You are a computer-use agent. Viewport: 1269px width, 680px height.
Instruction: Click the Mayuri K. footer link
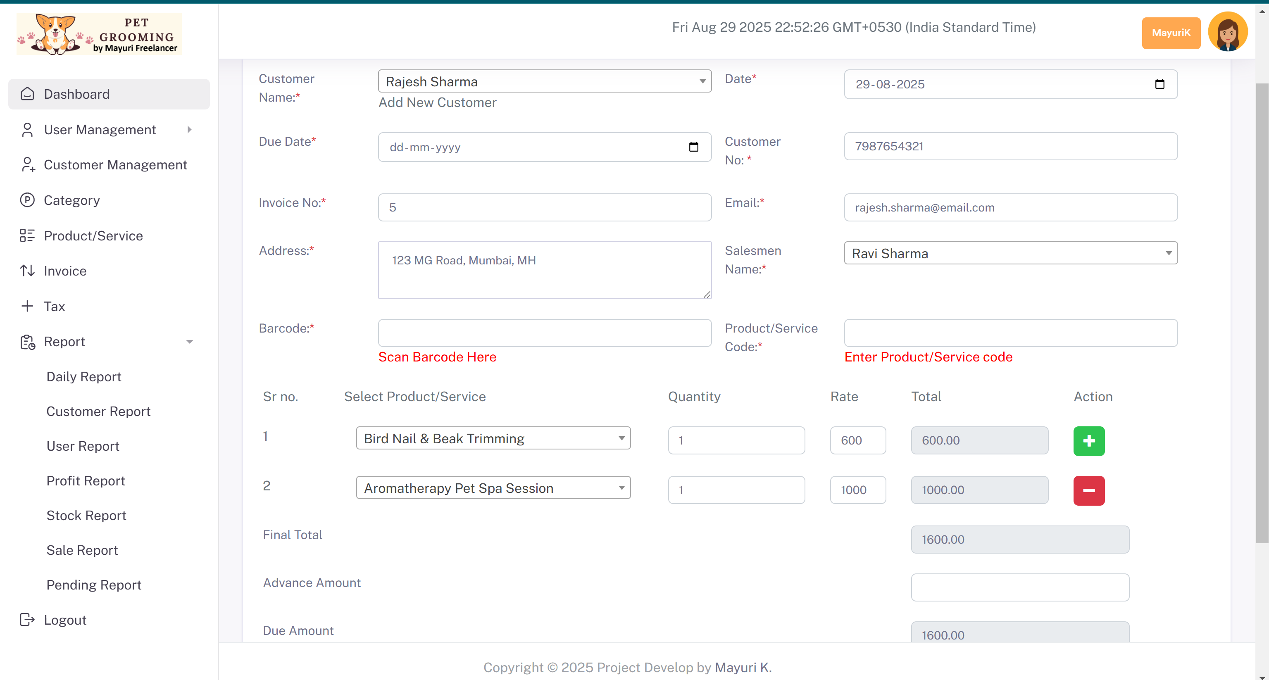pos(743,667)
